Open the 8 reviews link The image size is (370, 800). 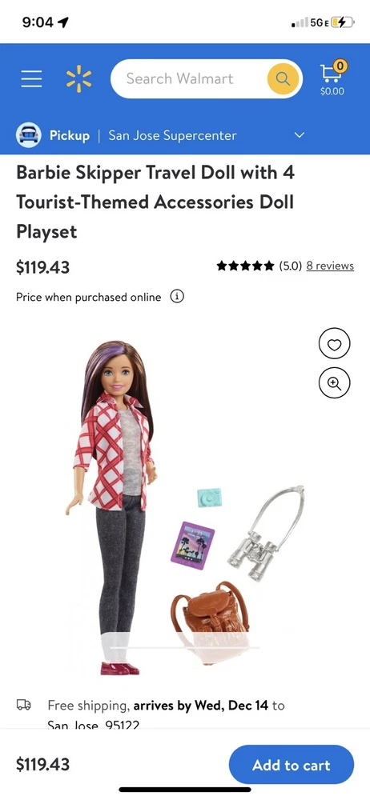click(x=330, y=266)
